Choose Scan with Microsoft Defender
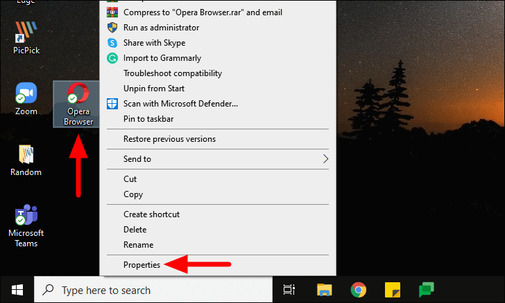Viewport: 505px width, 303px height. click(218, 104)
